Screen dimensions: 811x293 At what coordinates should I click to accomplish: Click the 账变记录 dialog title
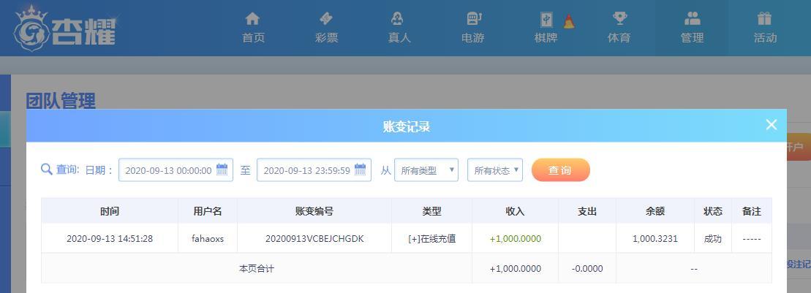coord(407,126)
